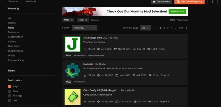Open the Just Enough Items mod thumbnail
Viewport: 221px width, 107px height.
click(72, 44)
